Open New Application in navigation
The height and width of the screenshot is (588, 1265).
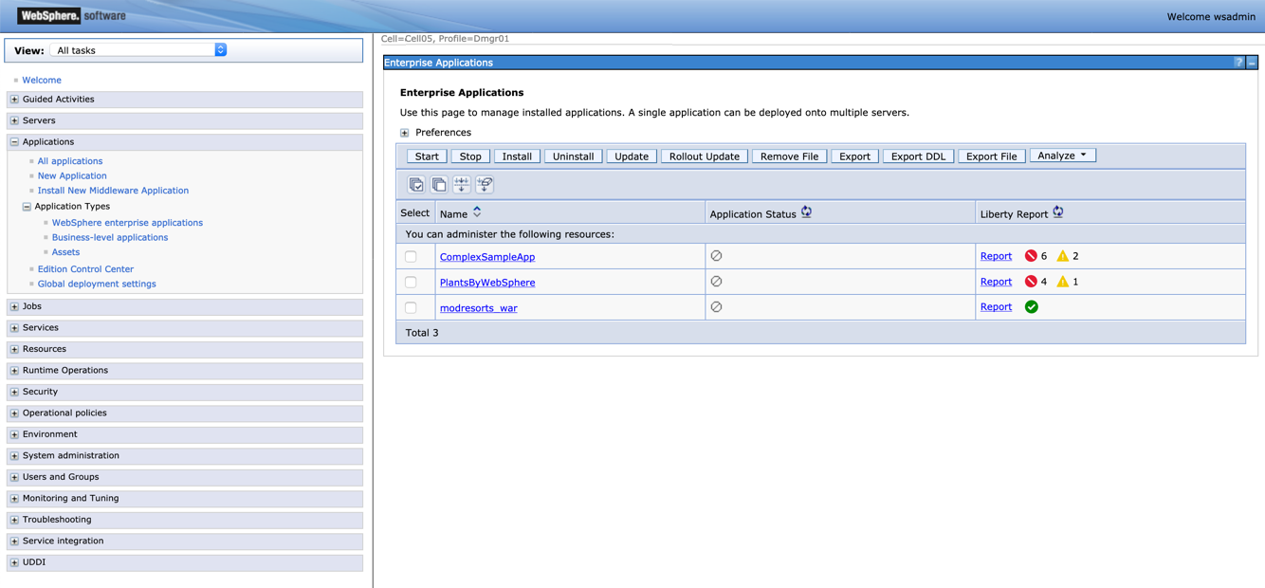coord(72,175)
